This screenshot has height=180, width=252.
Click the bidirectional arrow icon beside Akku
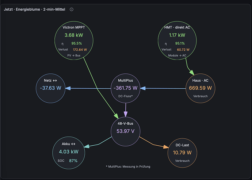click(73, 144)
